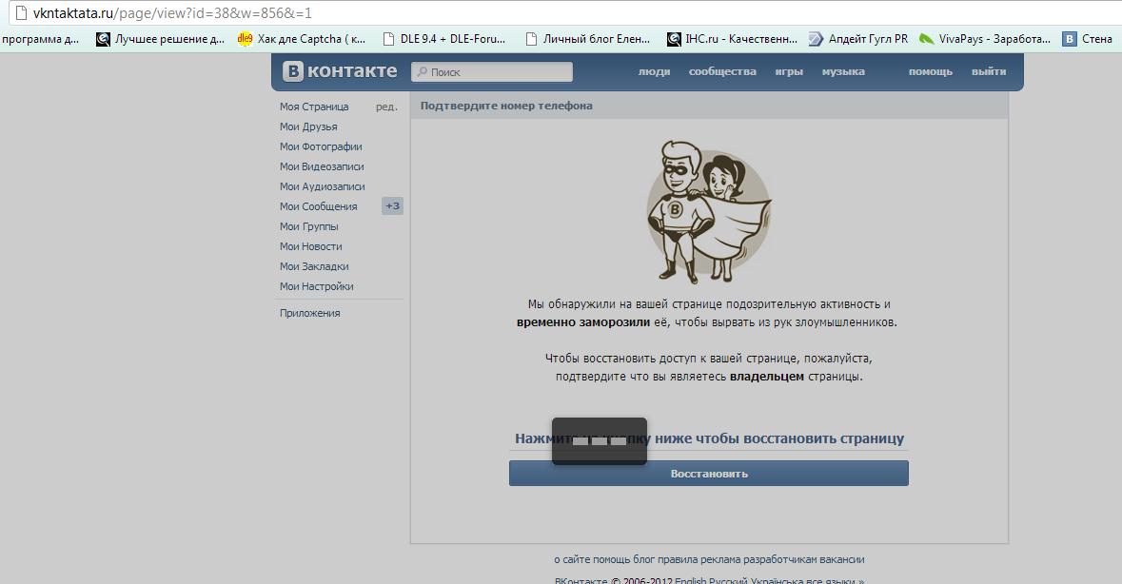Open the 'Хак для Captcha' dle9 bookmark
Image resolution: width=1122 pixels, height=584 pixels.
(302, 39)
